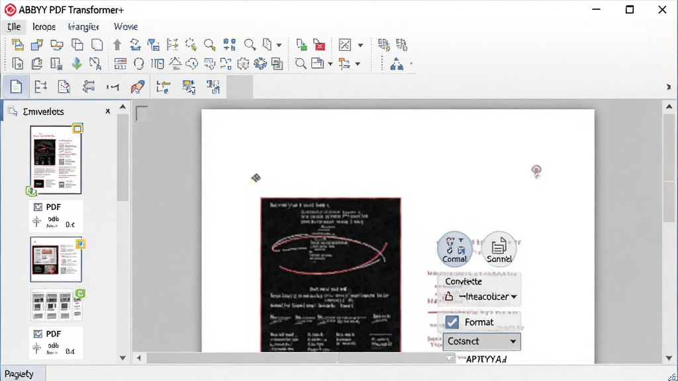Click the red pin marker on the page
Image resolution: width=678 pixels, height=381 pixels.
pos(536,171)
